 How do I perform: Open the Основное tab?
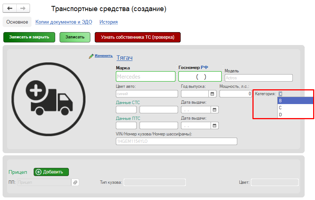[17, 22]
